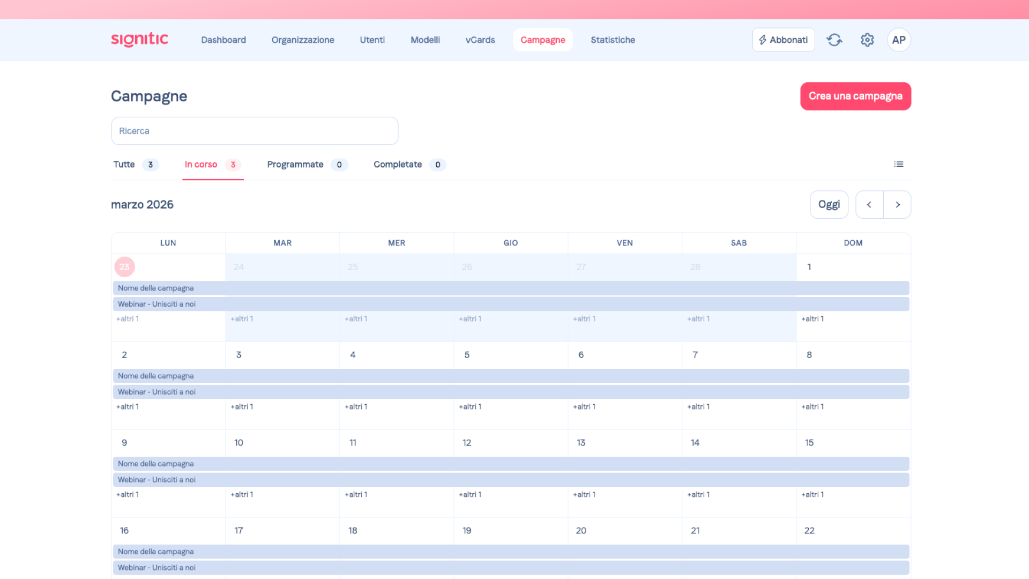Screen dimensions: 1029x579
Task: Click the signitic logo
Action: tap(139, 40)
